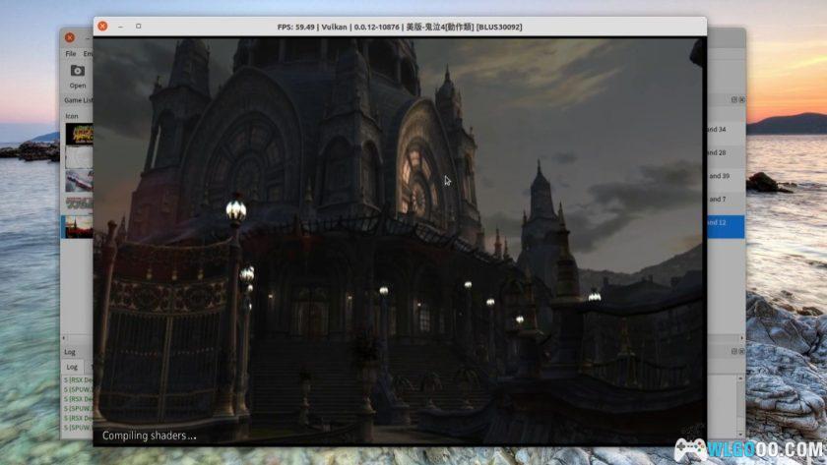Click the game window title bar text
The height and width of the screenshot is (465, 827).
click(x=400, y=27)
